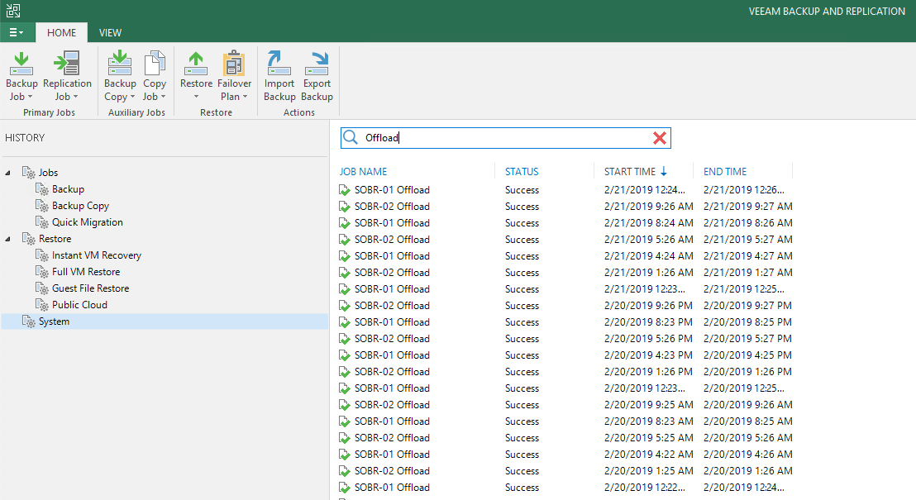The width and height of the screenshot is (916, 500).
Task: Sort by the JOB NAME column header
Action: tap(364, 172)
